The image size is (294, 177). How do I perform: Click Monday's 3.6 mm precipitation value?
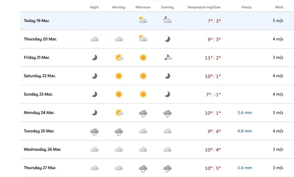(245, 113)
